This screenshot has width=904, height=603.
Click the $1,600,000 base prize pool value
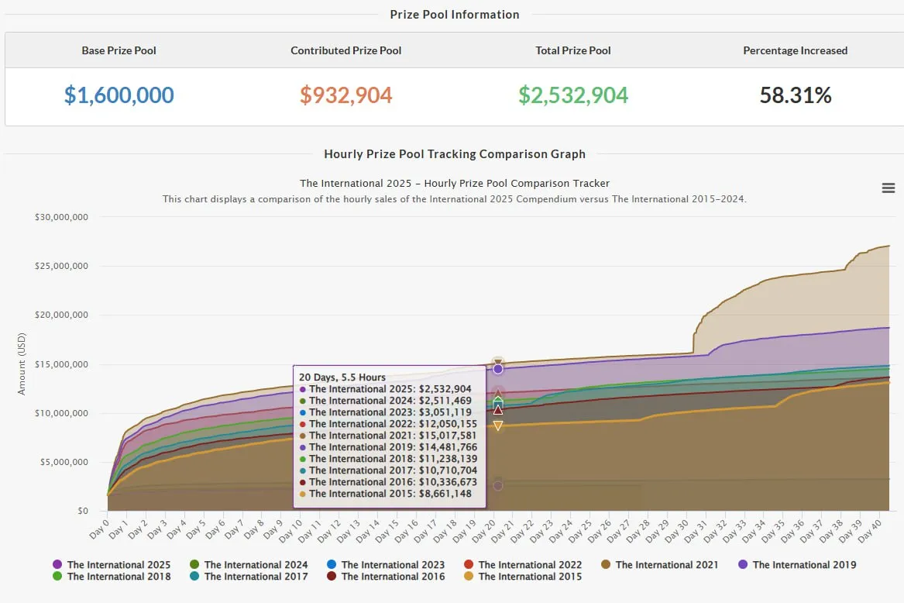[119, 95]
